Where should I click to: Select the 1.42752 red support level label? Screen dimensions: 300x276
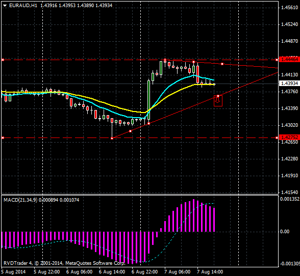[x=289, y=137]
